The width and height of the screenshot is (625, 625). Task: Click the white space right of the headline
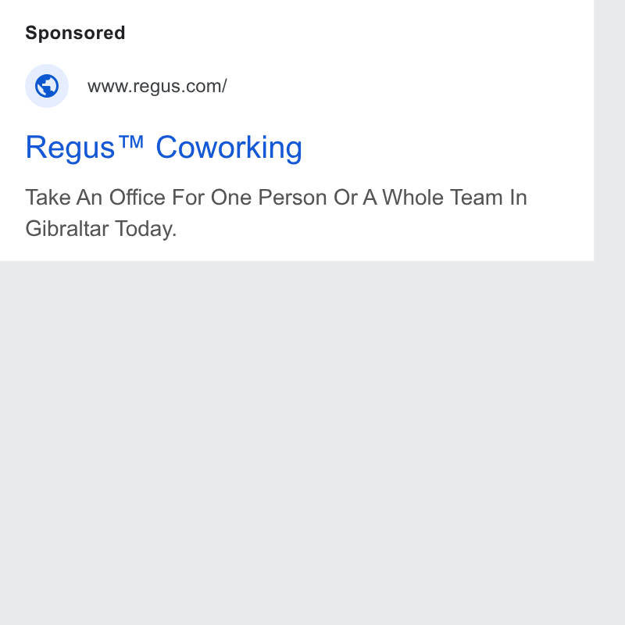tap(446, 148)
